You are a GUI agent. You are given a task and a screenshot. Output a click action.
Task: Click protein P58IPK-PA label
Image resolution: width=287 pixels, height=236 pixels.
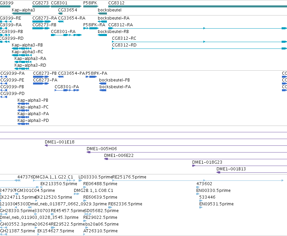tap(96, 73)
